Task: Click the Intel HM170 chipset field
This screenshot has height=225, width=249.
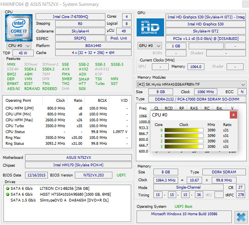Action: 78,165
